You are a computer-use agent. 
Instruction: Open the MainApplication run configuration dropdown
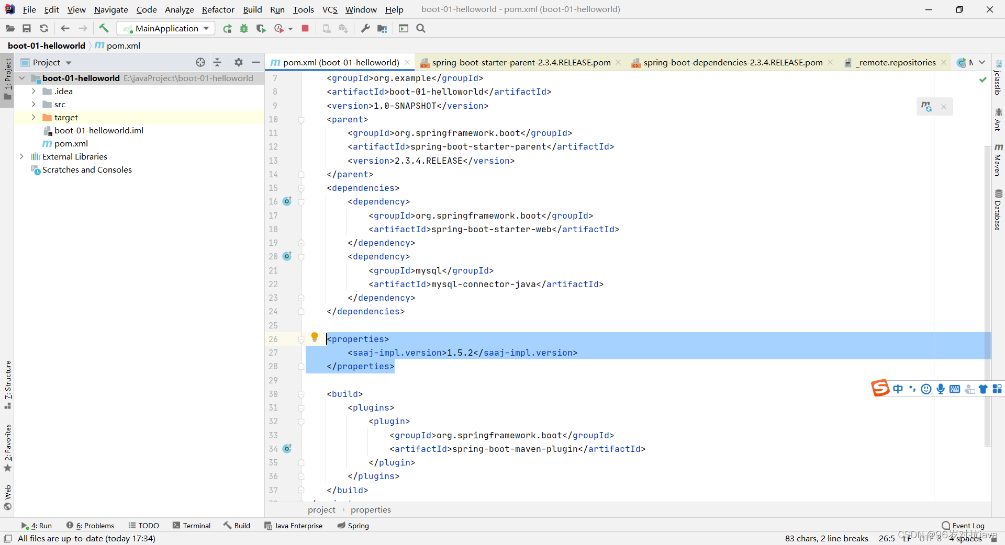click(166, 28)
